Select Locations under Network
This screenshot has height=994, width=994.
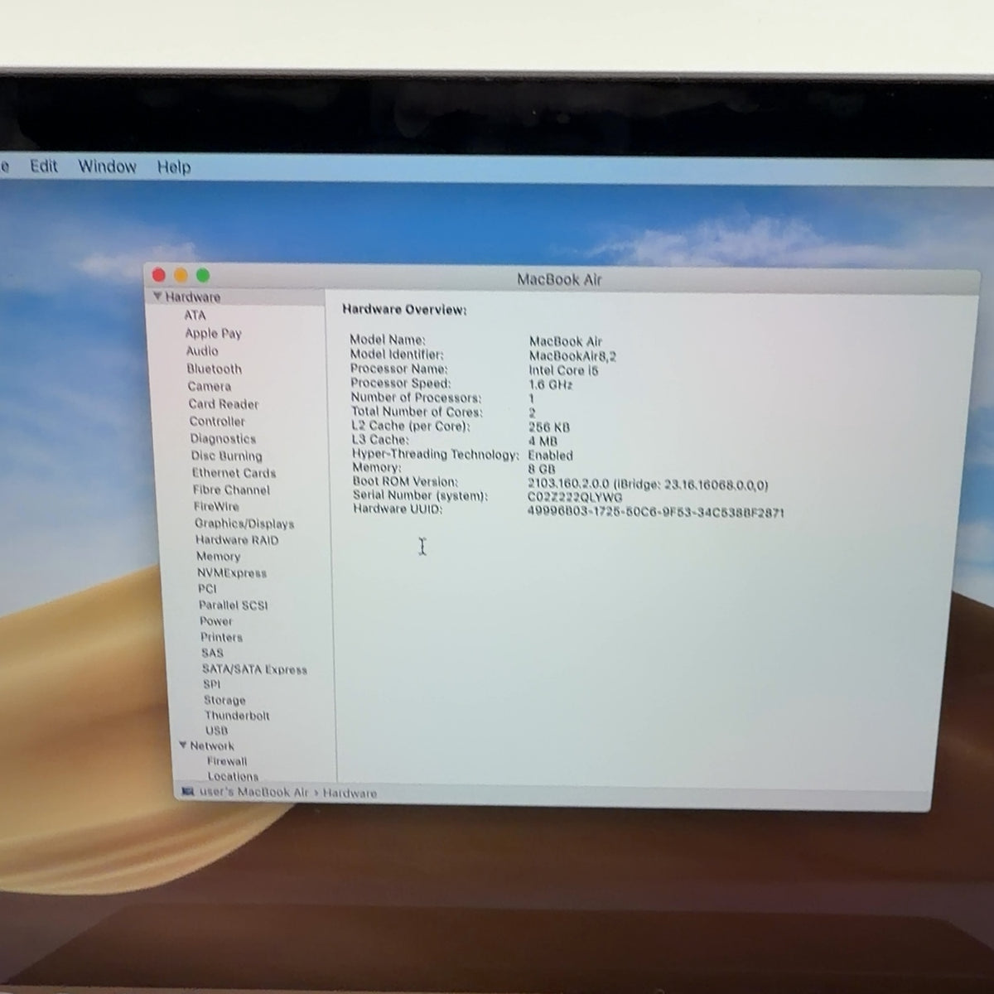233,776
